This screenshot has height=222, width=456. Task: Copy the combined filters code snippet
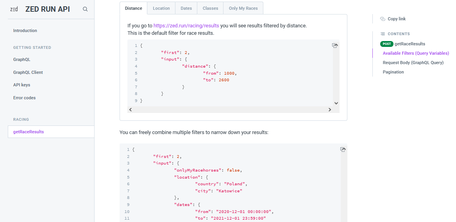click(343, 150)
